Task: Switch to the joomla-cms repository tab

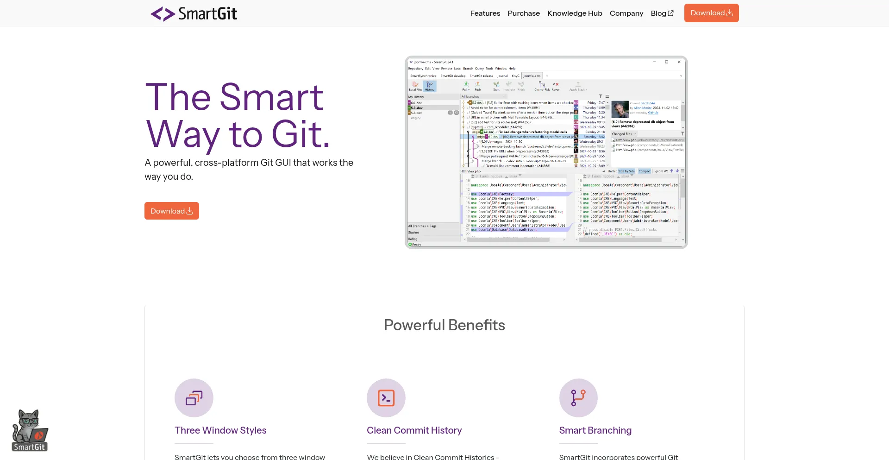Action: point(532,76)
